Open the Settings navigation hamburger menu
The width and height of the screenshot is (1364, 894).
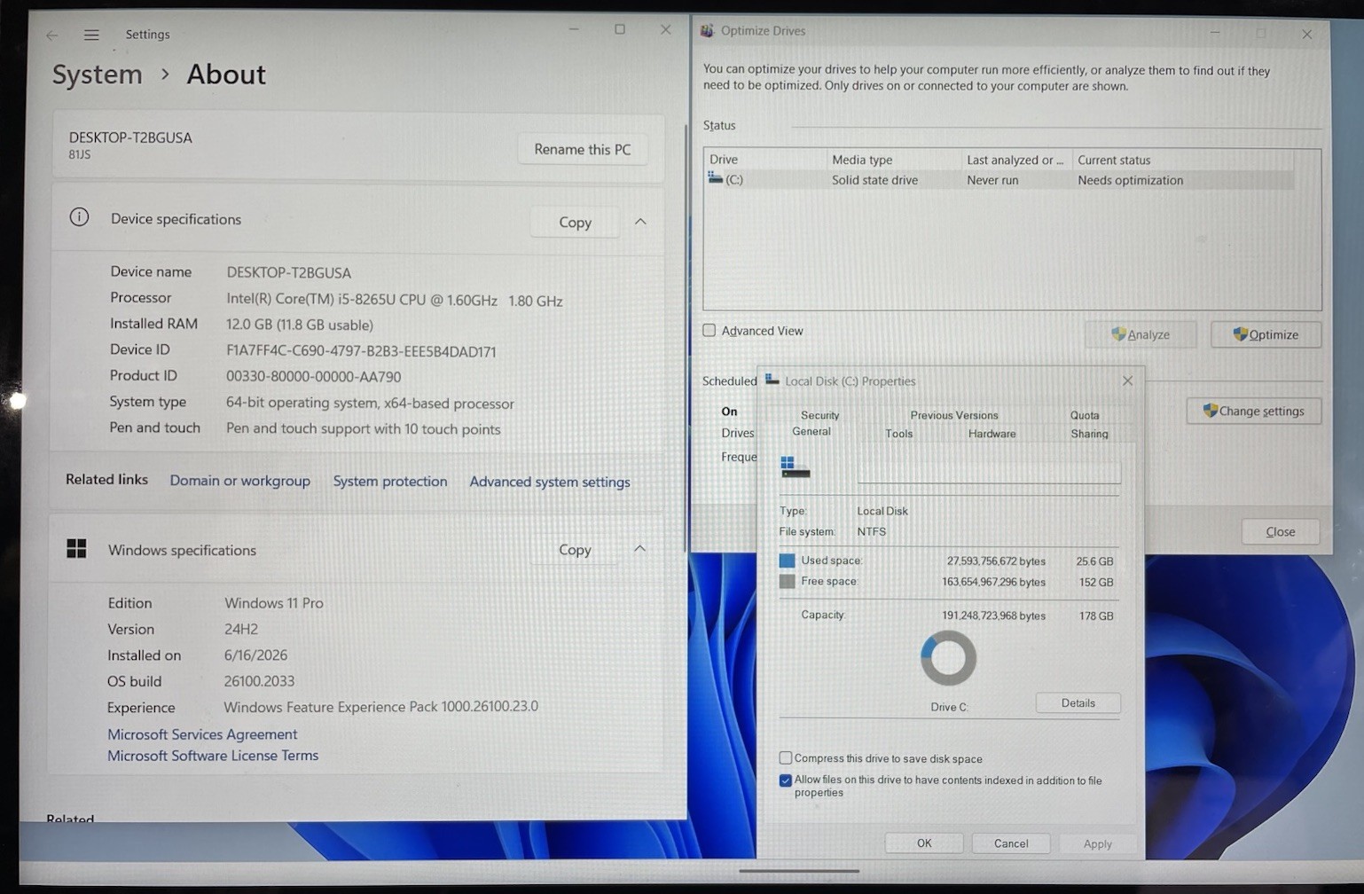point(91,35)
